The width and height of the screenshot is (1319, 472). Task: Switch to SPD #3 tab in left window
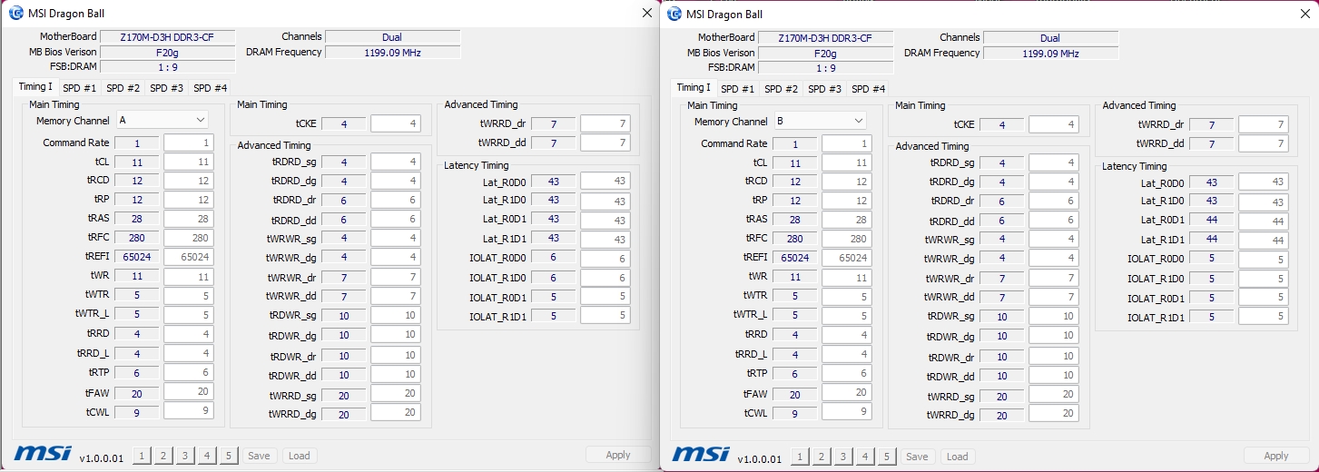(166, 88)
